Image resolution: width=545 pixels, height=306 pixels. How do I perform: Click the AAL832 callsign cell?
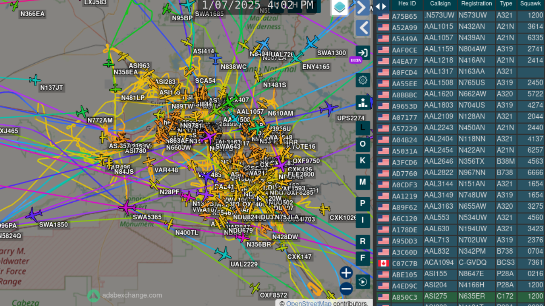click(x=440, y=252)
